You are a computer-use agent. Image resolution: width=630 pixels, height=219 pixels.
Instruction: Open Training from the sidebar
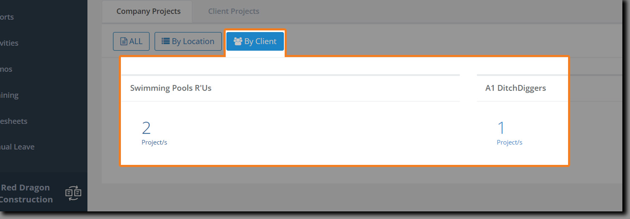coord(9,95)
